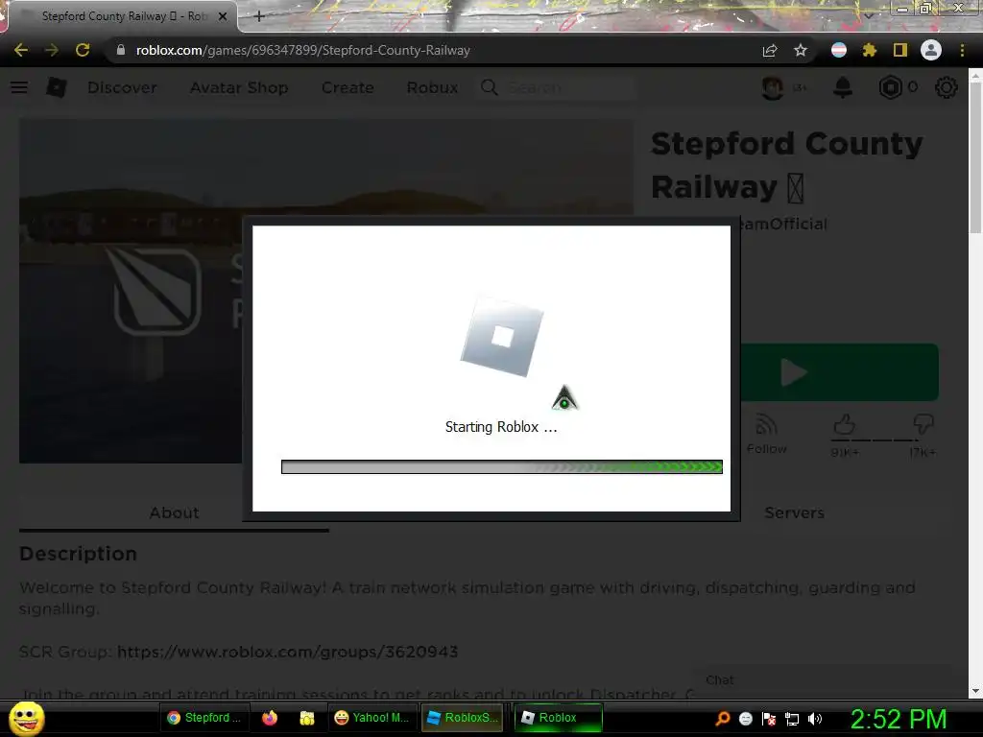The width and height of the screenshot is (983, 737).
Task: Open the Extensions puzzle piece menu
Action: pyautogui.click(x=869, y=50)
